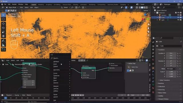183x103 pixels.
Task: Select the Rotate tool
Action: [3, 28]
